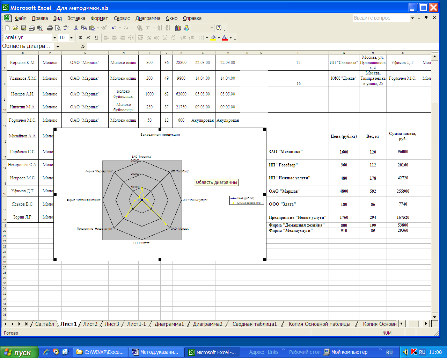This screenshot has width=447, height=358.
Task: Open the Help question box dropdown arrow
Action: coord(412,18)
